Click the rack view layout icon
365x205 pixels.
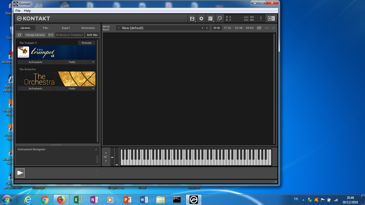(210, 18)
